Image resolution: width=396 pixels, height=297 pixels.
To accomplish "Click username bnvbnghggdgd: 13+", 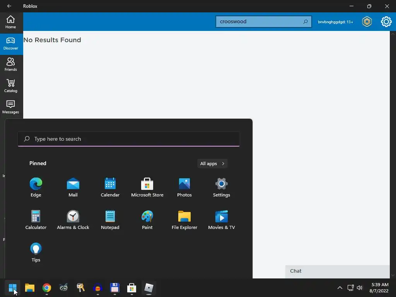I will pos(335,22).
